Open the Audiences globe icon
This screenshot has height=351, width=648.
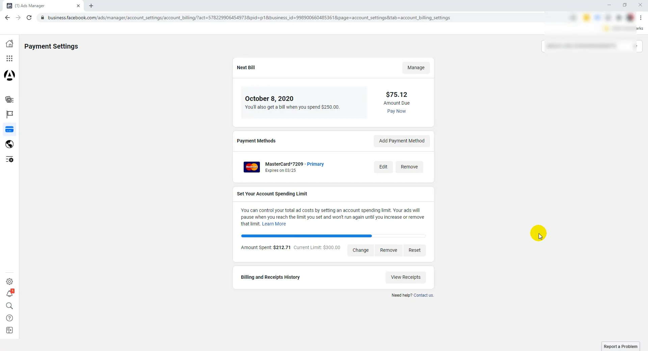[9, 144]
